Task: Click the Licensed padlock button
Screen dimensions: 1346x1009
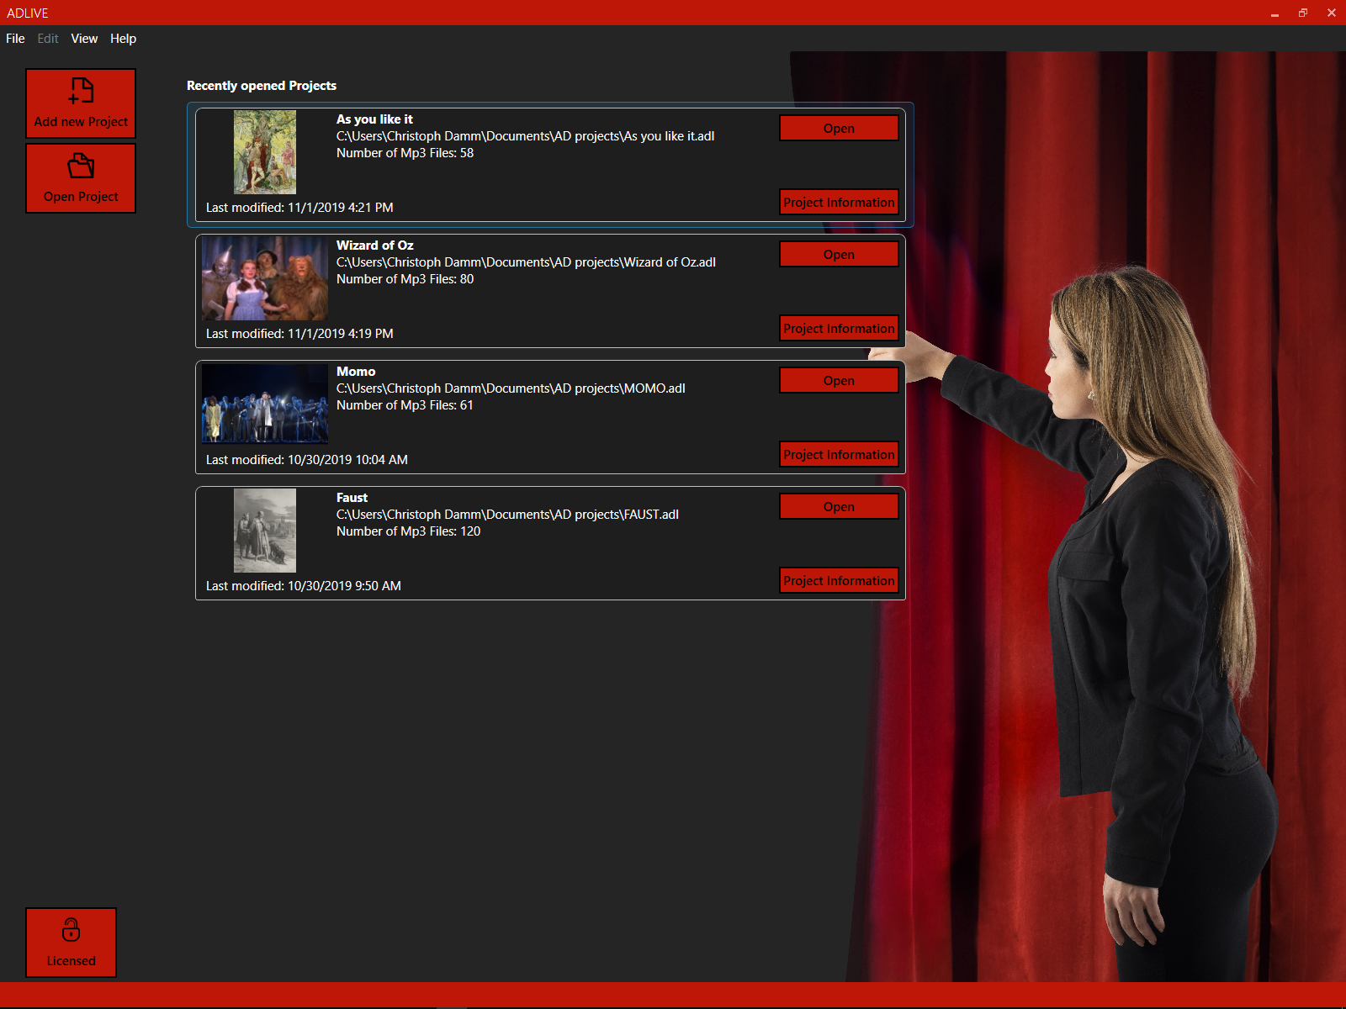Action: 71,943
